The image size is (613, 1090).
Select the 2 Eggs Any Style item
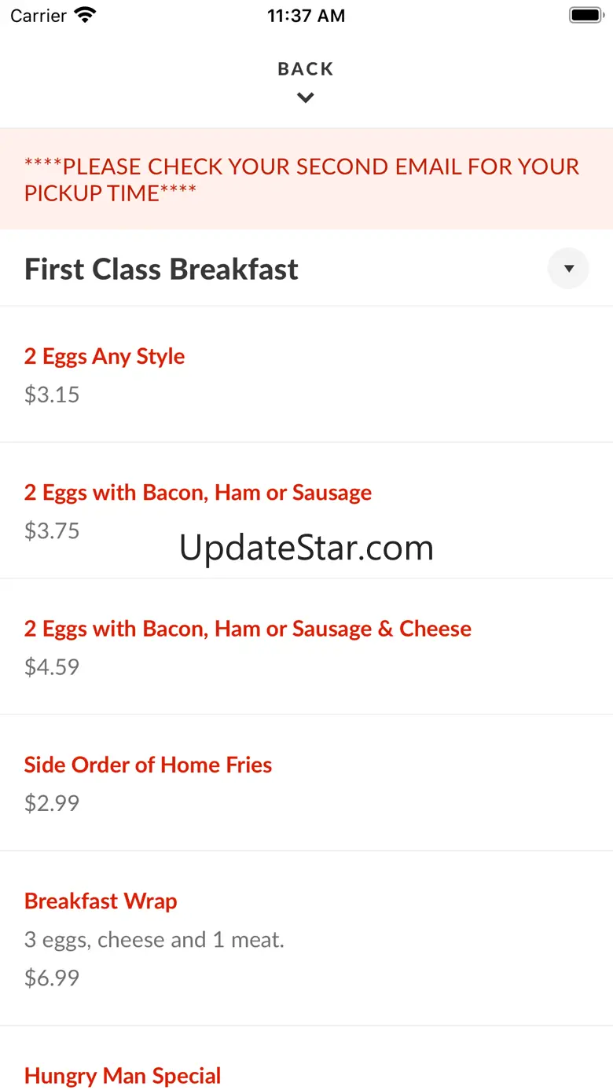[105, 357]
